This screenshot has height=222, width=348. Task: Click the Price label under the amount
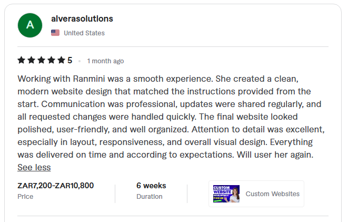pos(25,197)
